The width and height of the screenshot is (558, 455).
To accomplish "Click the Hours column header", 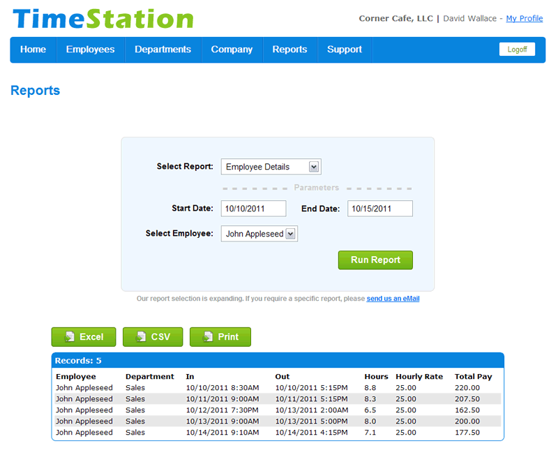I will click(x=376, y=377).
